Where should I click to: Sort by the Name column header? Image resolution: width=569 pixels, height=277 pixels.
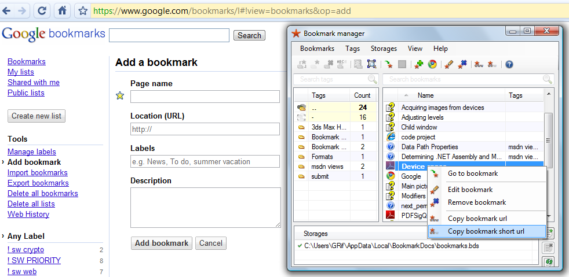pos(451,95)
